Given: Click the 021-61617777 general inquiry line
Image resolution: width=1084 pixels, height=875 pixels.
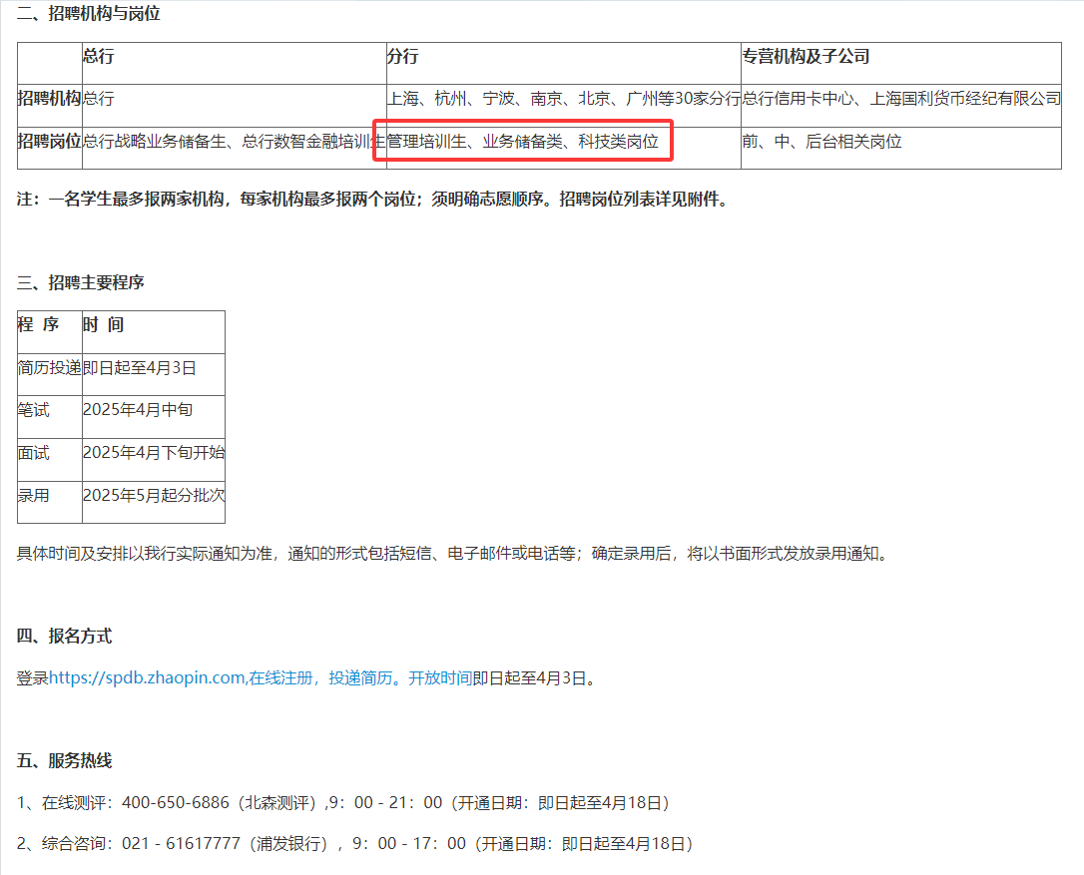Looking at the screenshot, I should (x=354, y=844).
